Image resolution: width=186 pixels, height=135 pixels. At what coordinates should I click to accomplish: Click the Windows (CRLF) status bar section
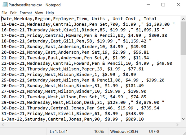[124, 131]
